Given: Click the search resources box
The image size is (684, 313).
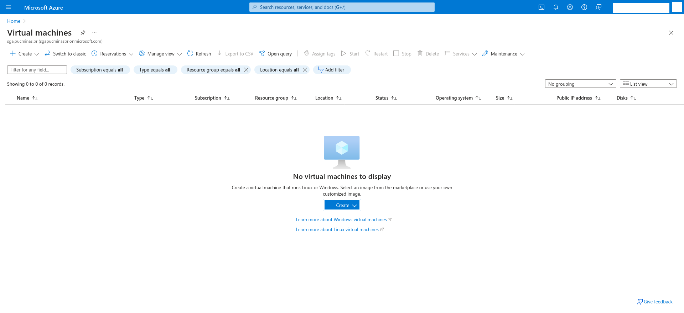Looking at the screenshot, I should click(x=342, y=7).
